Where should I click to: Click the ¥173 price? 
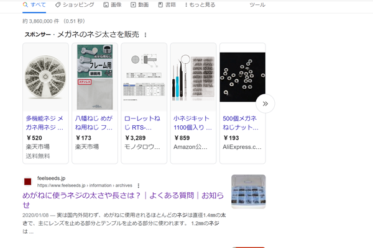[x=83, y=138]
